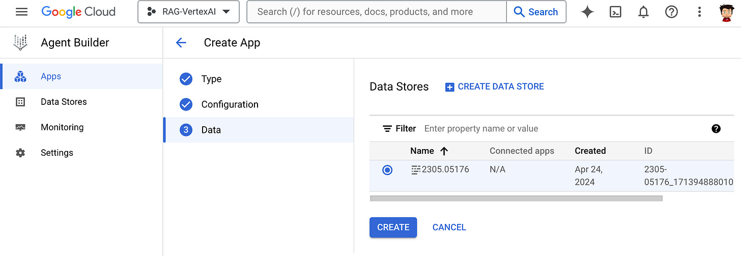Open the hamburger navigation menu
Viewport: 741px width, 256px height.
click(x=21, y=12)
